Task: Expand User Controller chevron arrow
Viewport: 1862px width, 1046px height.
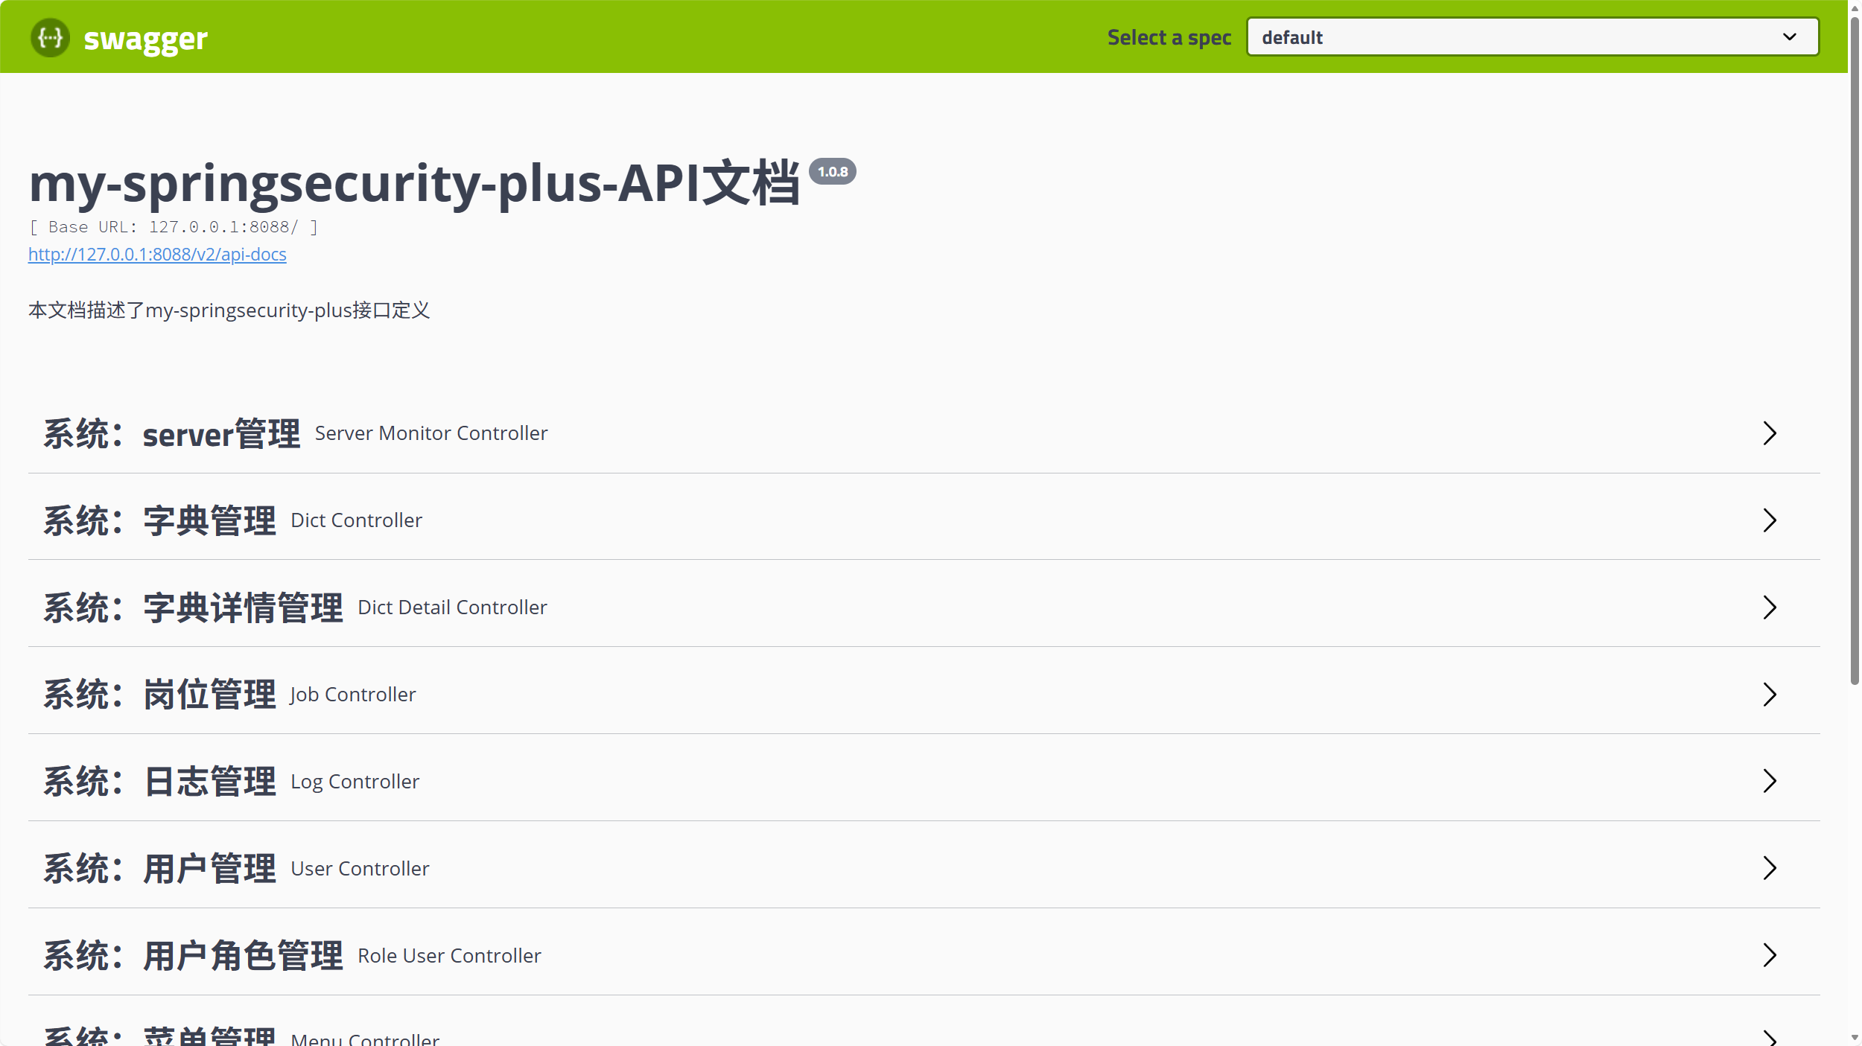Action: point(1770,868)
